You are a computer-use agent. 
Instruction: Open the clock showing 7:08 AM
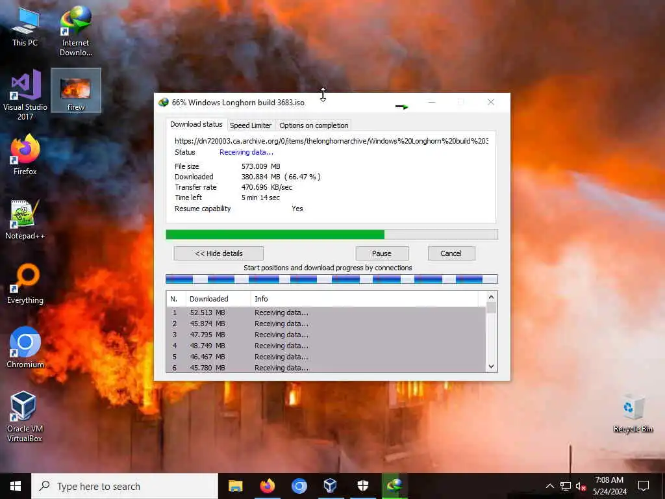609,486
